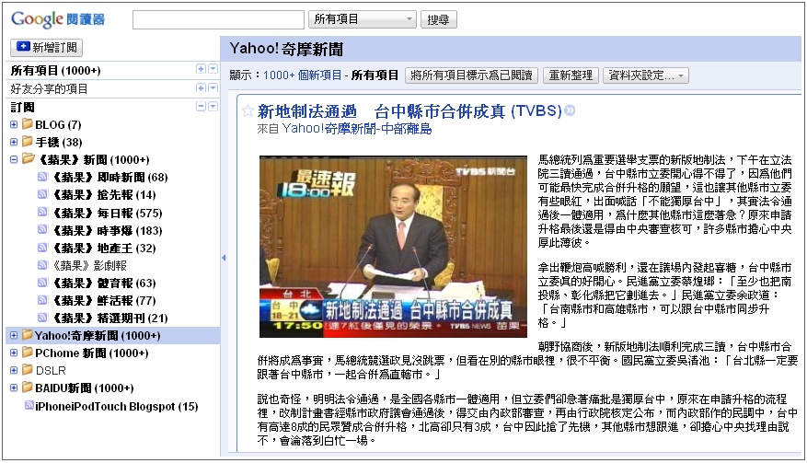807x463 pixels.
Task: Click the 搜尋 button
Action: (439, 19)
